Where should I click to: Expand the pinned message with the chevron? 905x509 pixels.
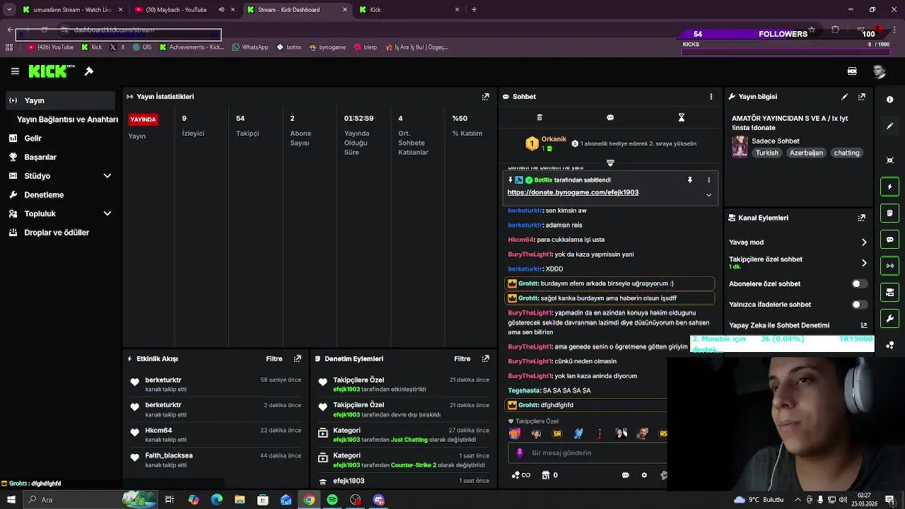tap(708, 195)
